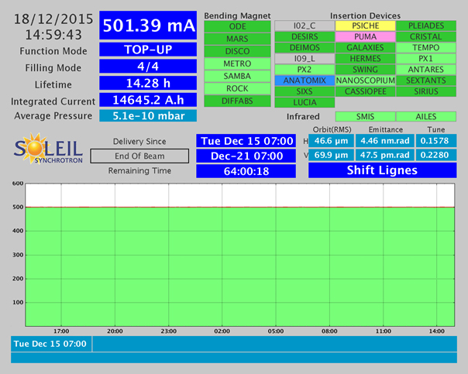The image size is (468, 374).
Task: Click the End Of Beam box
Action: 139,156
